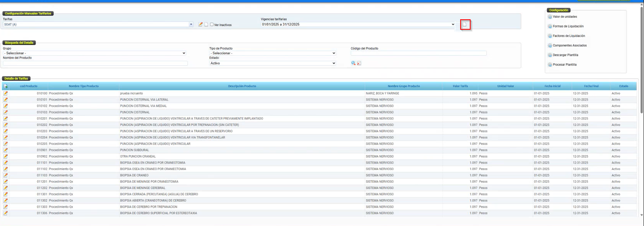Click the add record icon in table header
This screenshot has width=644, height=226.
coord(5,86)
